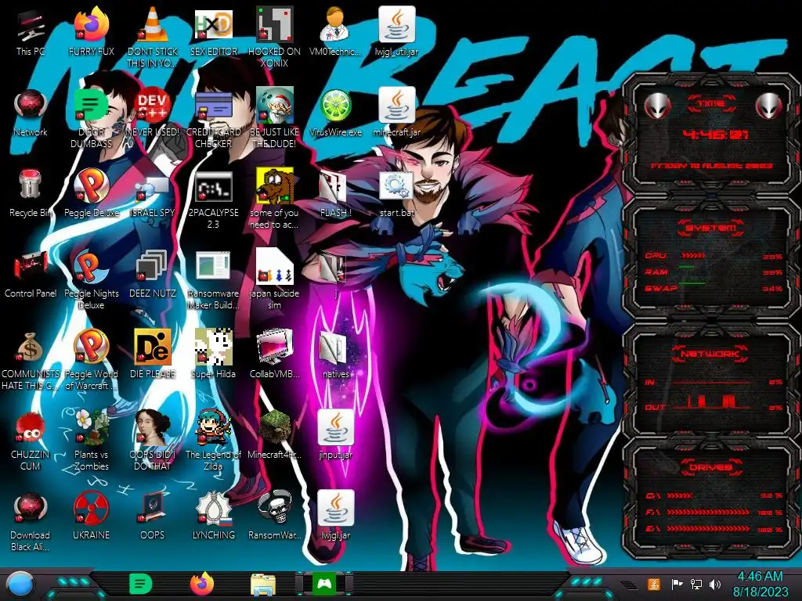Switch to the green Xbox taskbar app

[325, 584]
